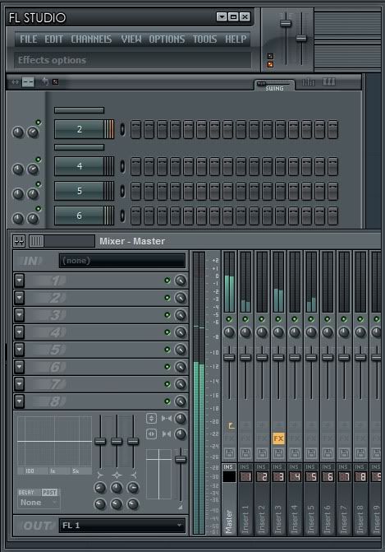Click the disk icon on Insert 8 track
This screenshot has width=385, height=552.
pyautogui.click(x=360, y=453)
